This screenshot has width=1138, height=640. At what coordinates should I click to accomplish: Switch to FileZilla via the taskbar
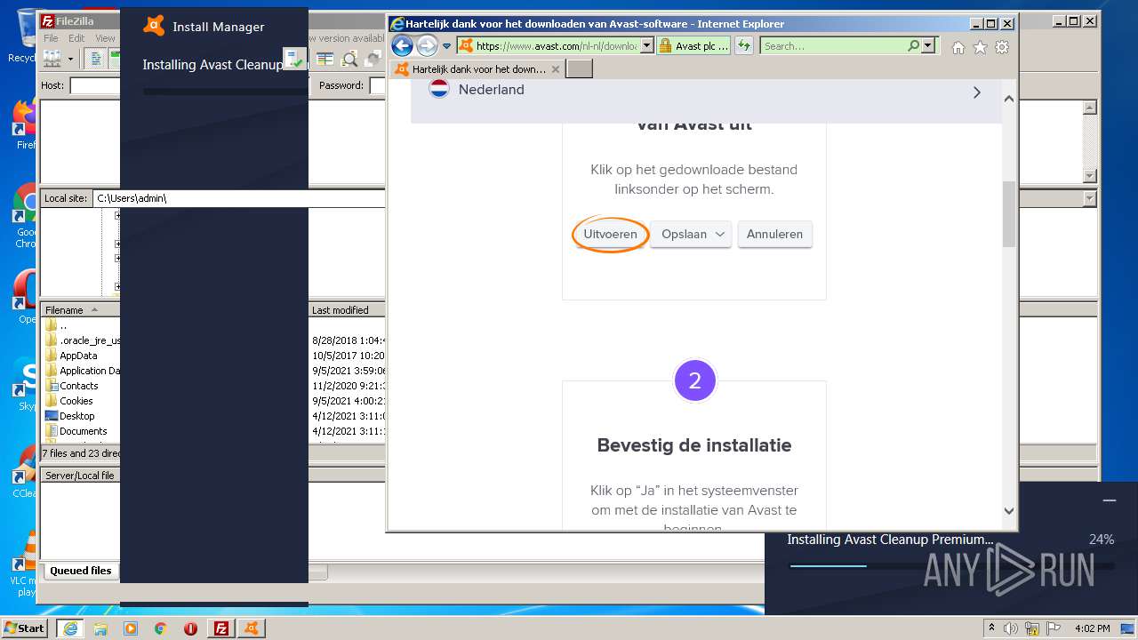click(221, 628)
